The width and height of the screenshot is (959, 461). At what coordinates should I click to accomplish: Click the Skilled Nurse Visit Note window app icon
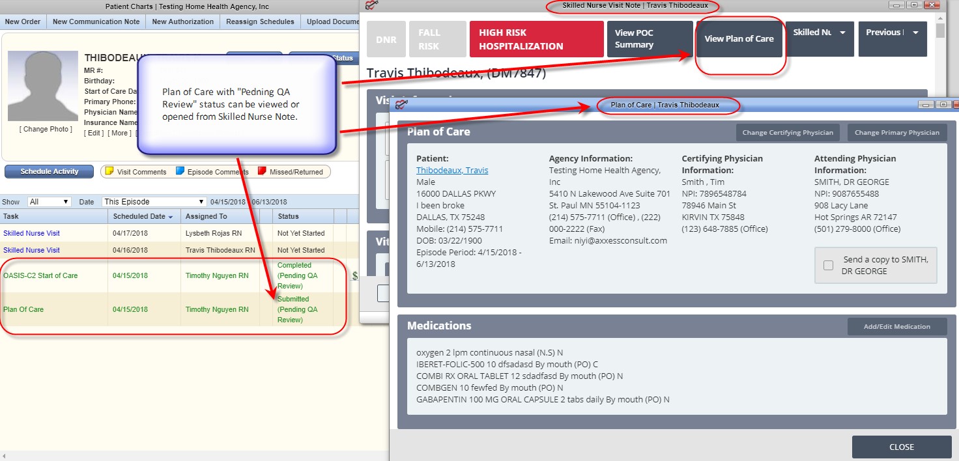click(372, 5)
